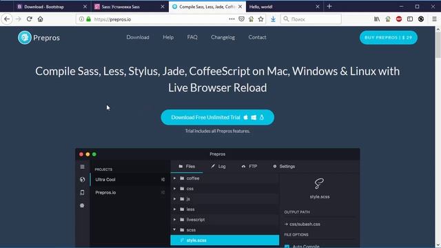Click the Download nav link
Screen dimensions: 441x248
(x=138, y=37)
